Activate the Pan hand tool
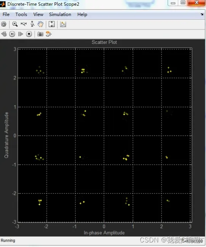 pyautogui.click(x=40, y=24)
